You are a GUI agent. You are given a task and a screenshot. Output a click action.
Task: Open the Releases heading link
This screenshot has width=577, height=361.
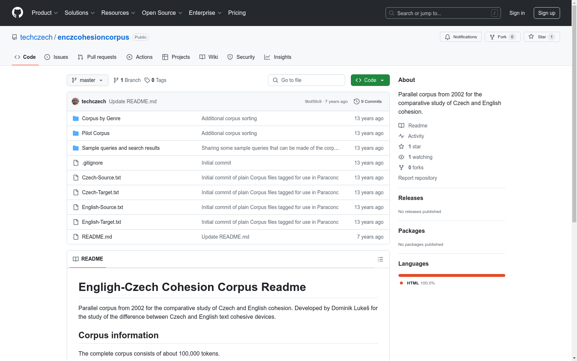[x=411, y=198]
